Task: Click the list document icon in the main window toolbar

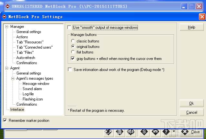Action: 119,132
